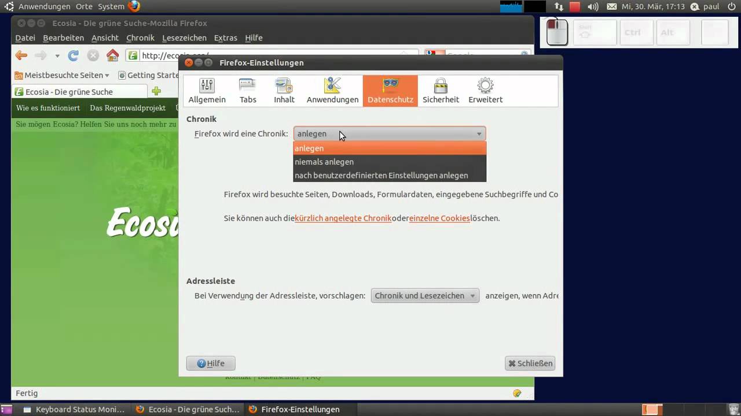
Task: Go to the home page via Home icon
Action: click(x=112, y=55)
